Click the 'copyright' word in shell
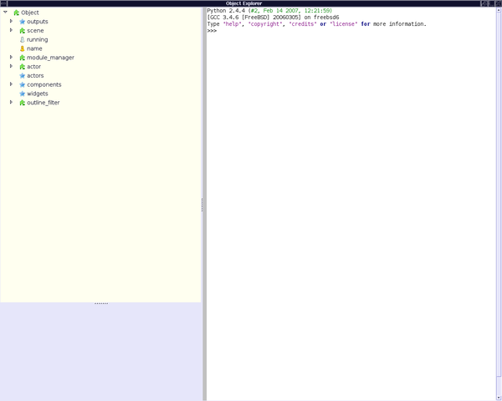The width and height of the screenshot is (502, 401). click(265, 24)
